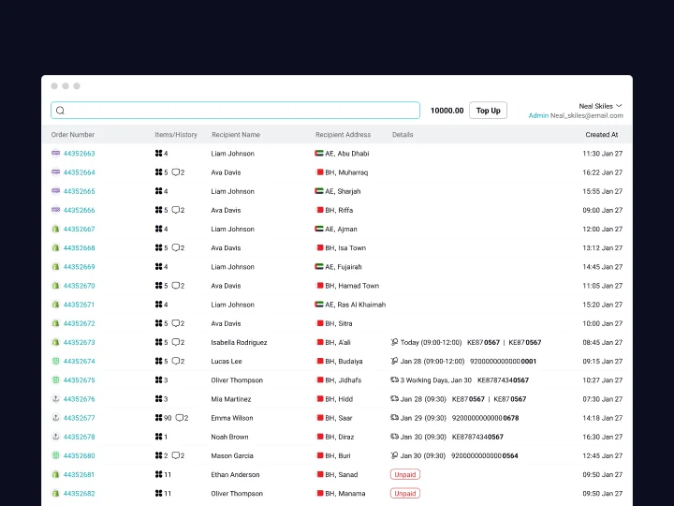This screenshot has width=674, height=506.
Task: Click the pickup icon for Today (09:00-12:00)
Action: (x=394, y=342)
